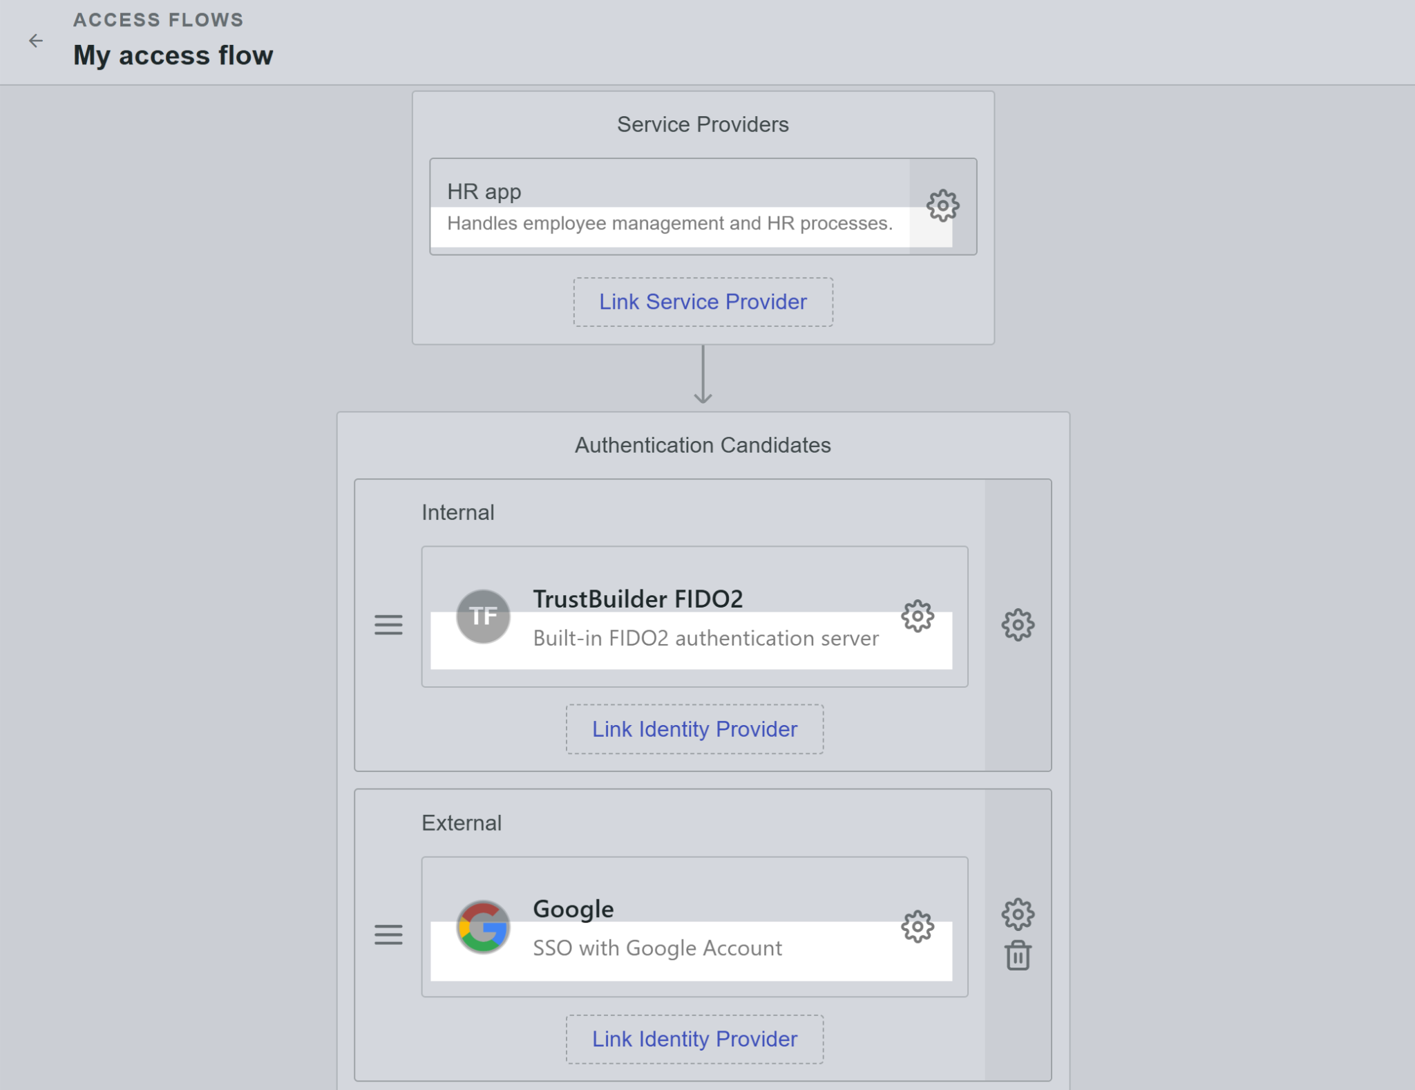Delete the Google identity provider via trash icon
Image resolution: width=1415 pixels, height=1090 pixels.
click(1018, 956)
